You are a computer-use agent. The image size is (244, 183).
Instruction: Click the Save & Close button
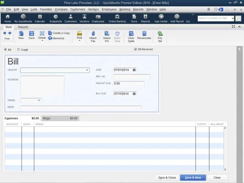coord(167,178)
